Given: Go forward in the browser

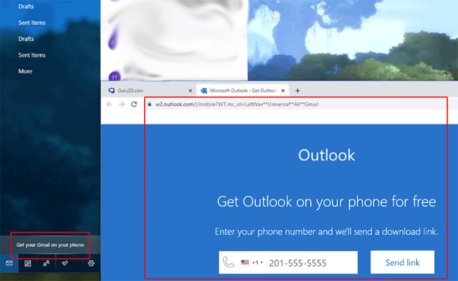Looking at the screenshot, I should [121, 104].
